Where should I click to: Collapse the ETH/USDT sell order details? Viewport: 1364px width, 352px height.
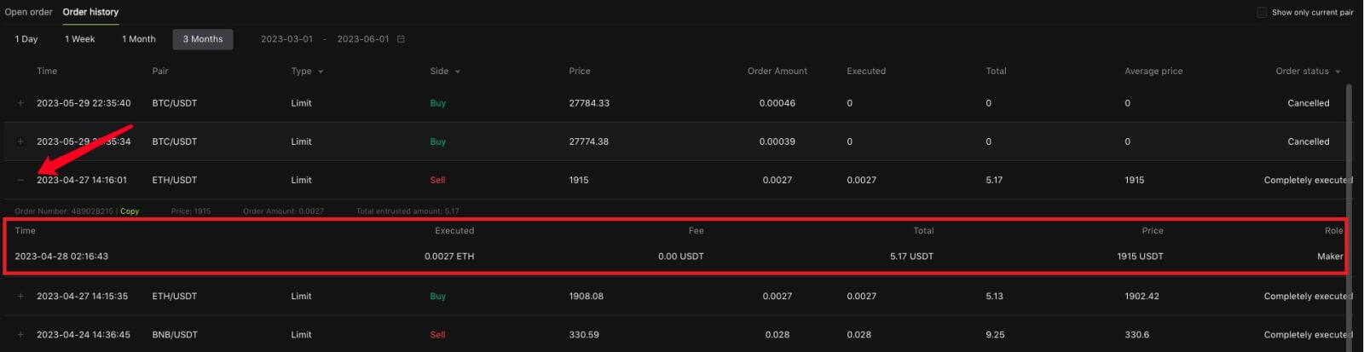(20, 180)
